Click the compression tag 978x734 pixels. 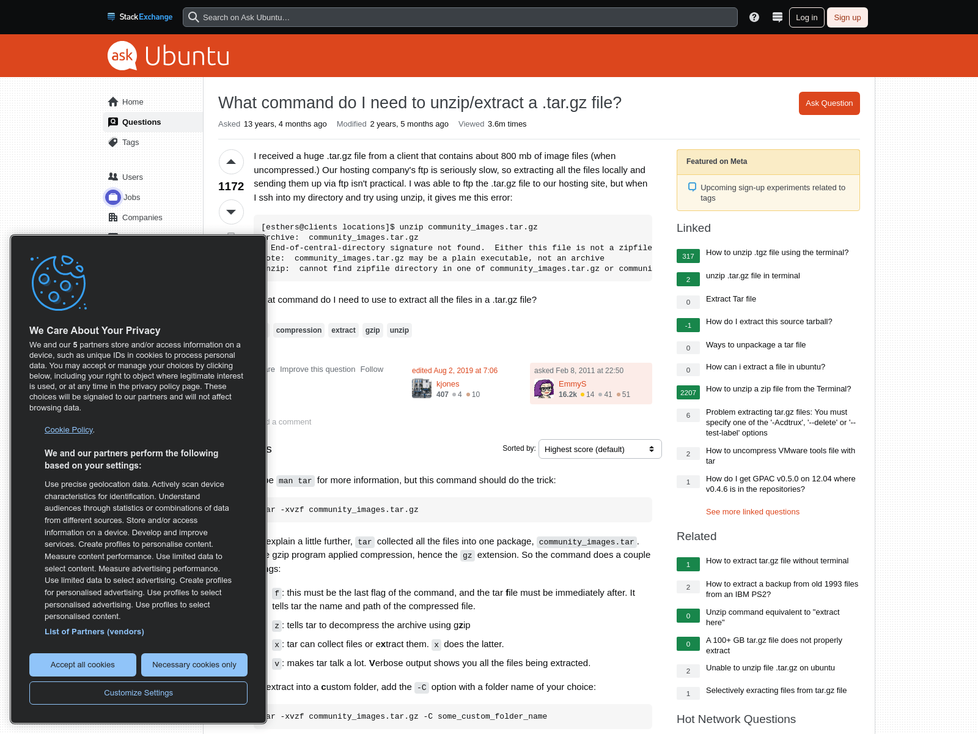298,330
